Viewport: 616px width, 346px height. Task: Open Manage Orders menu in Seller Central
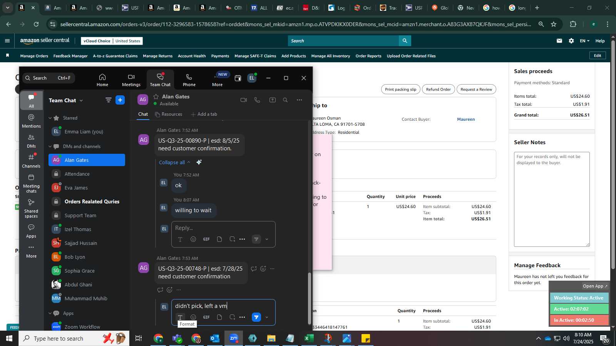34,56
